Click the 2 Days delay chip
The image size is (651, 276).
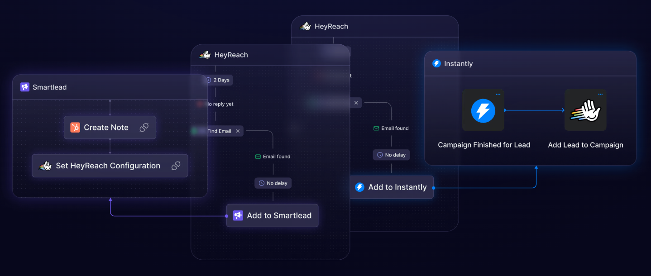pos(218,80)
